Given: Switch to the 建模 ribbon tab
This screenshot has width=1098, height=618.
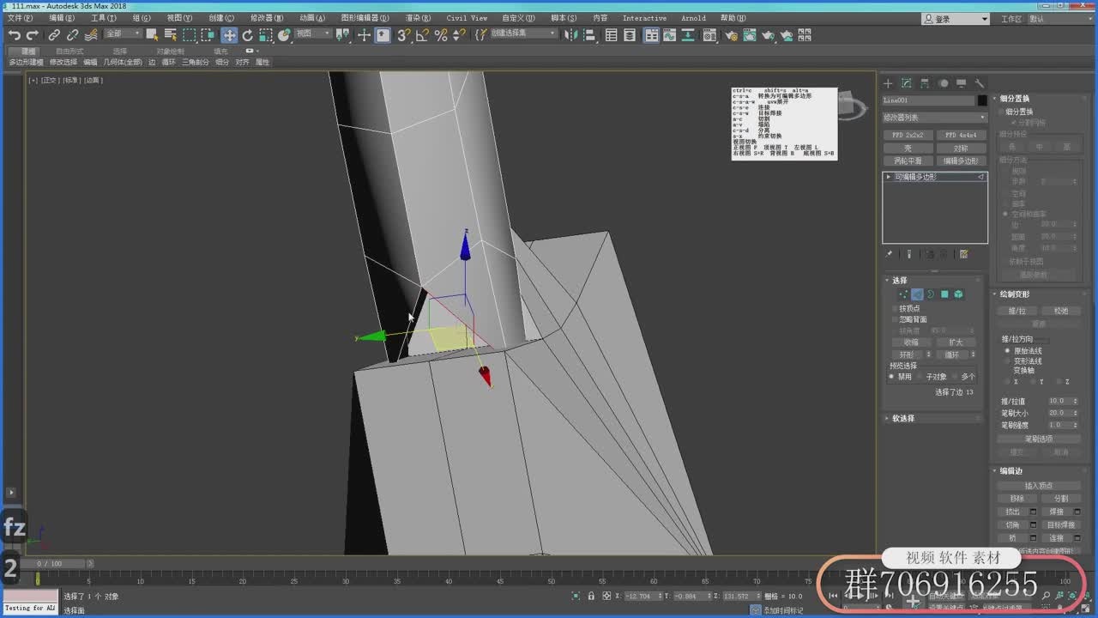Looking at the screenshot, I should pyautogui.click(x=28, y=51).
